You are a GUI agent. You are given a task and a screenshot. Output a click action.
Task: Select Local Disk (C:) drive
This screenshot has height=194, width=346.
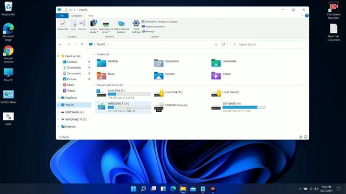pyautogui.click(x=123, y=94)
